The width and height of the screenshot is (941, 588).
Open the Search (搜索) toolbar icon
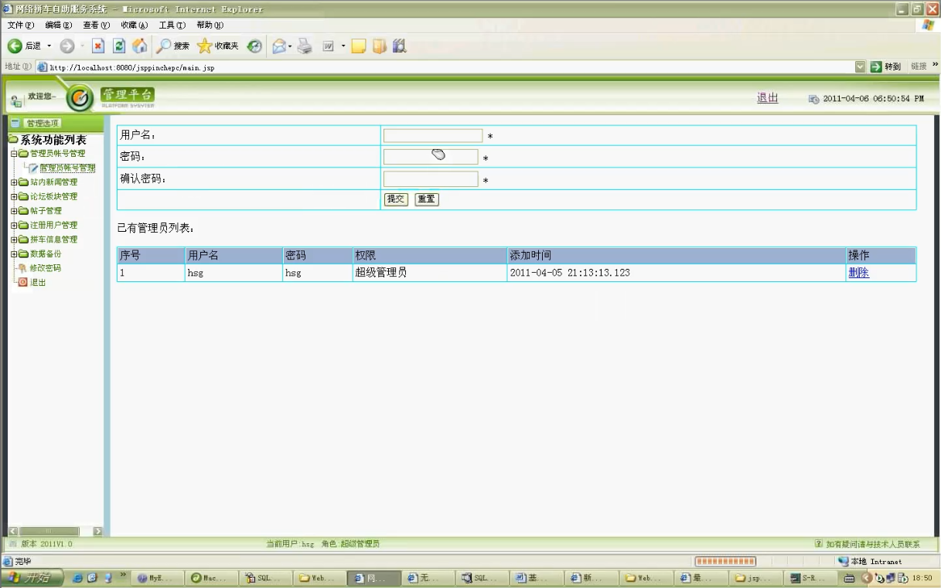click(x=164, y=46)
